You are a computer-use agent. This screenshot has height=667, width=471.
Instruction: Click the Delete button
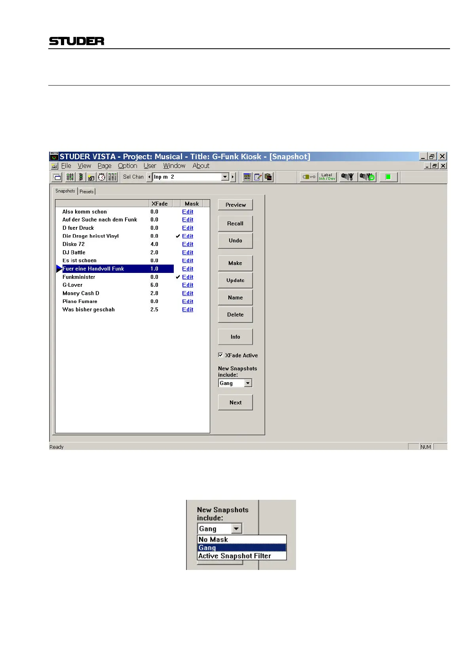pyautogui.click(x=235, y=314)
